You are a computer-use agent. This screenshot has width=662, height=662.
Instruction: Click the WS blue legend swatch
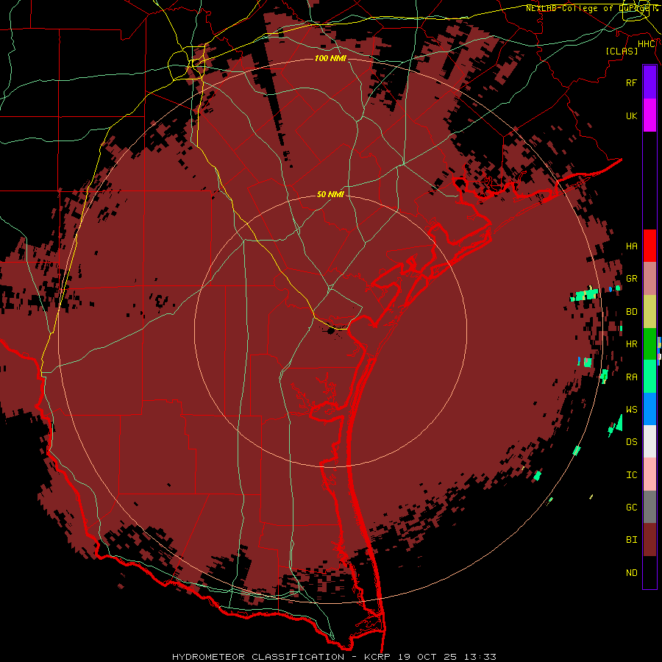point(649,409)
